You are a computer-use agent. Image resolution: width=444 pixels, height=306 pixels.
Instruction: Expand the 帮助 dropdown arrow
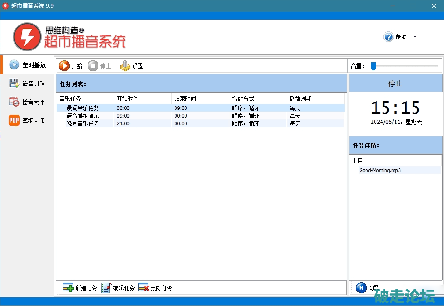coord(415,37)
